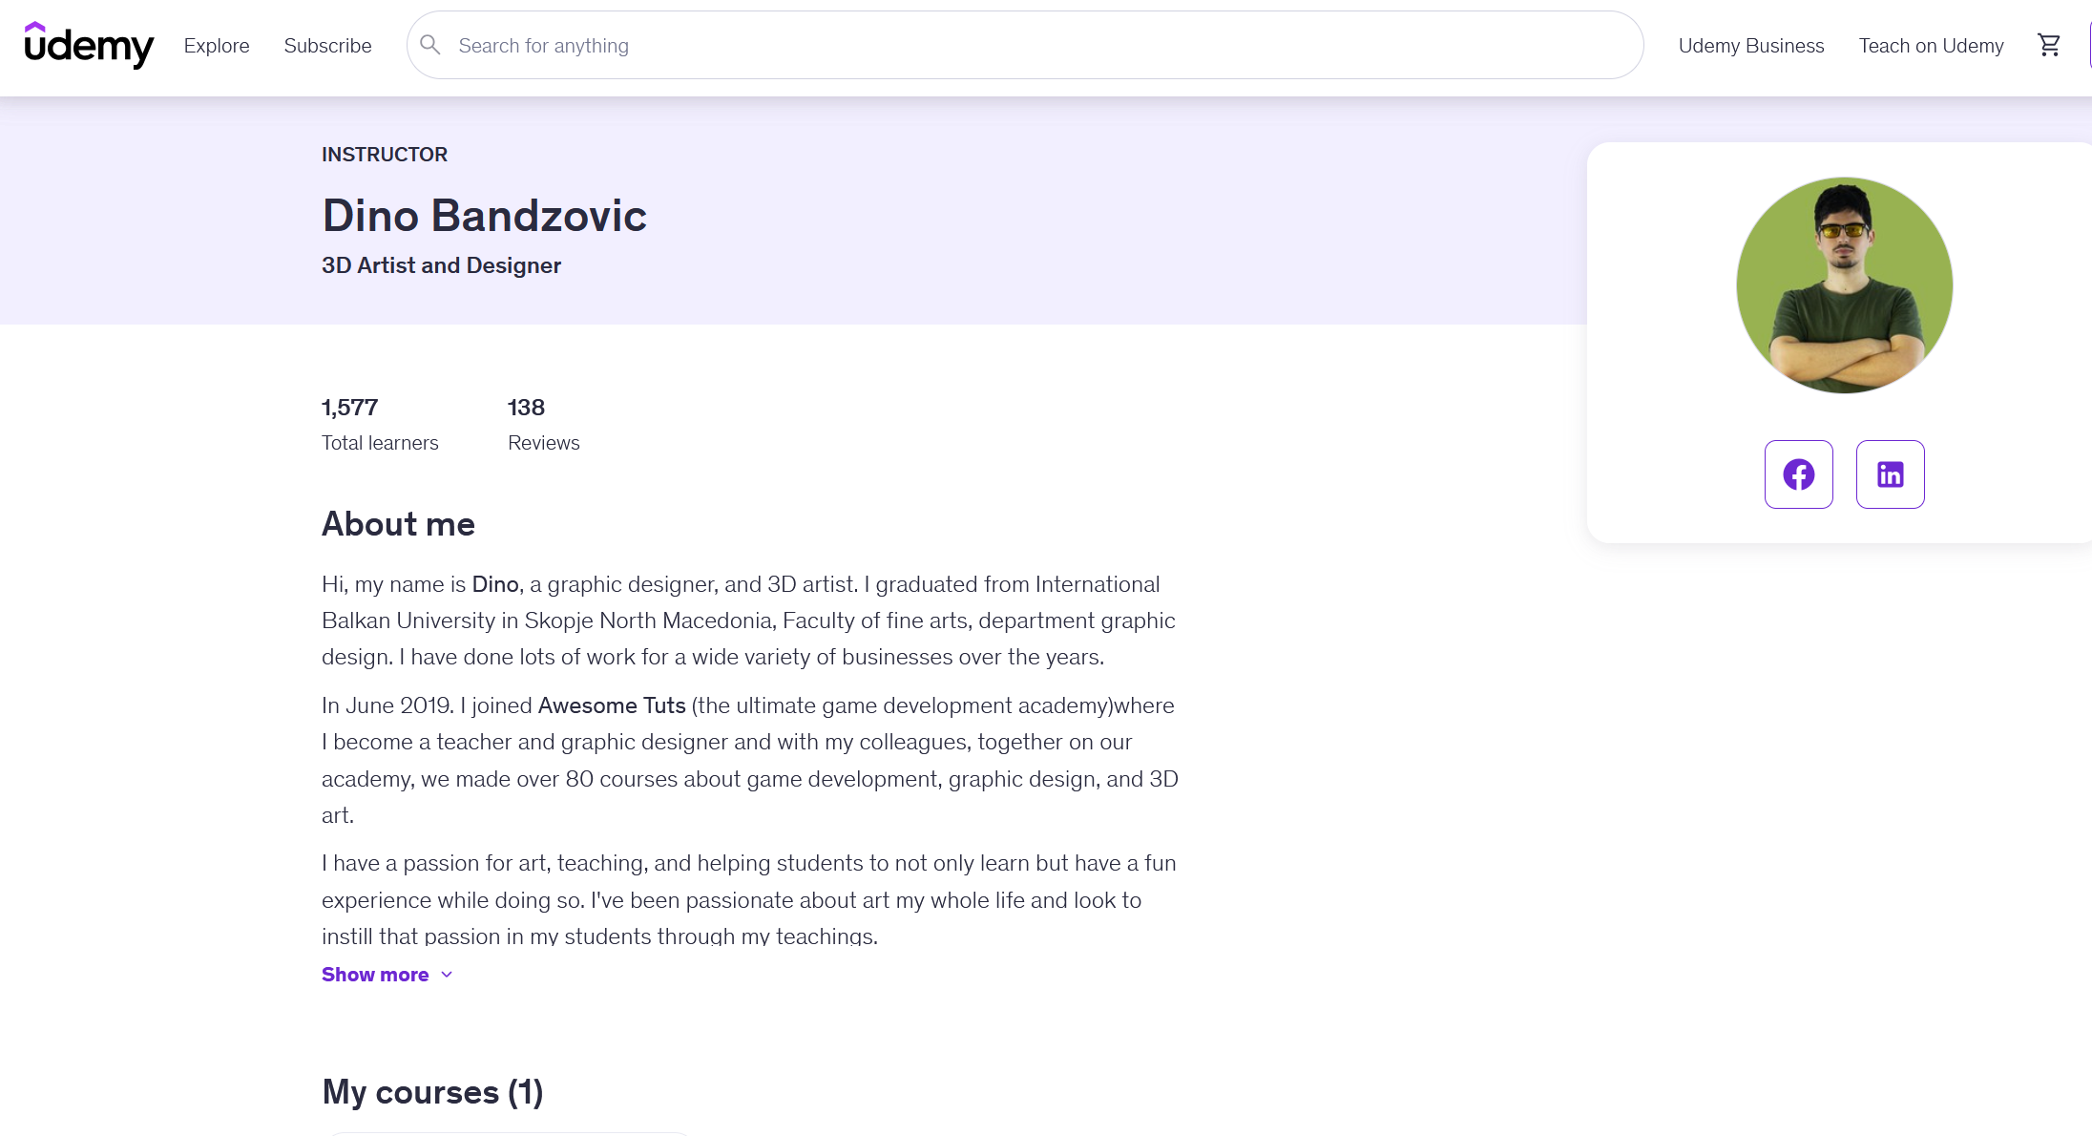Click the My courses (1) heading

point(432,1092)
